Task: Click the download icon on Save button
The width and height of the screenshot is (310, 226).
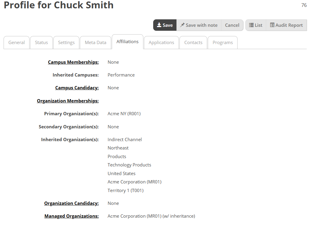Action: (159, 25)
